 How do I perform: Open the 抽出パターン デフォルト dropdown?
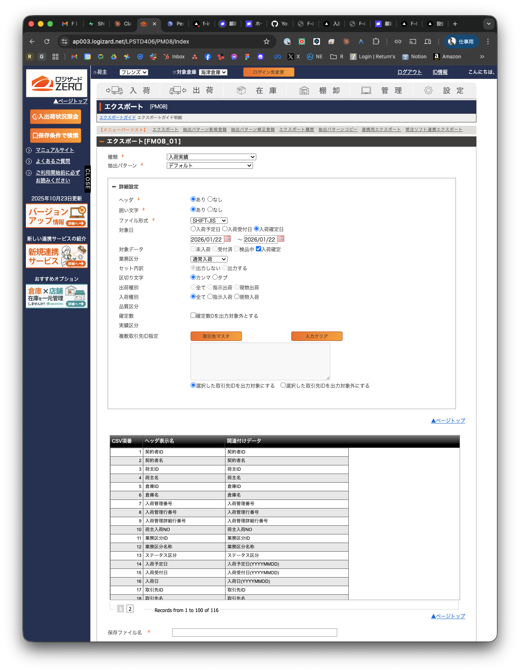pyautogui.click(x=210, y=166)
